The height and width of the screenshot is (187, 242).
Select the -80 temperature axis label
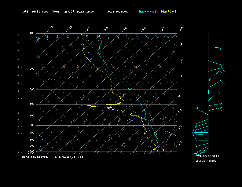106,29
